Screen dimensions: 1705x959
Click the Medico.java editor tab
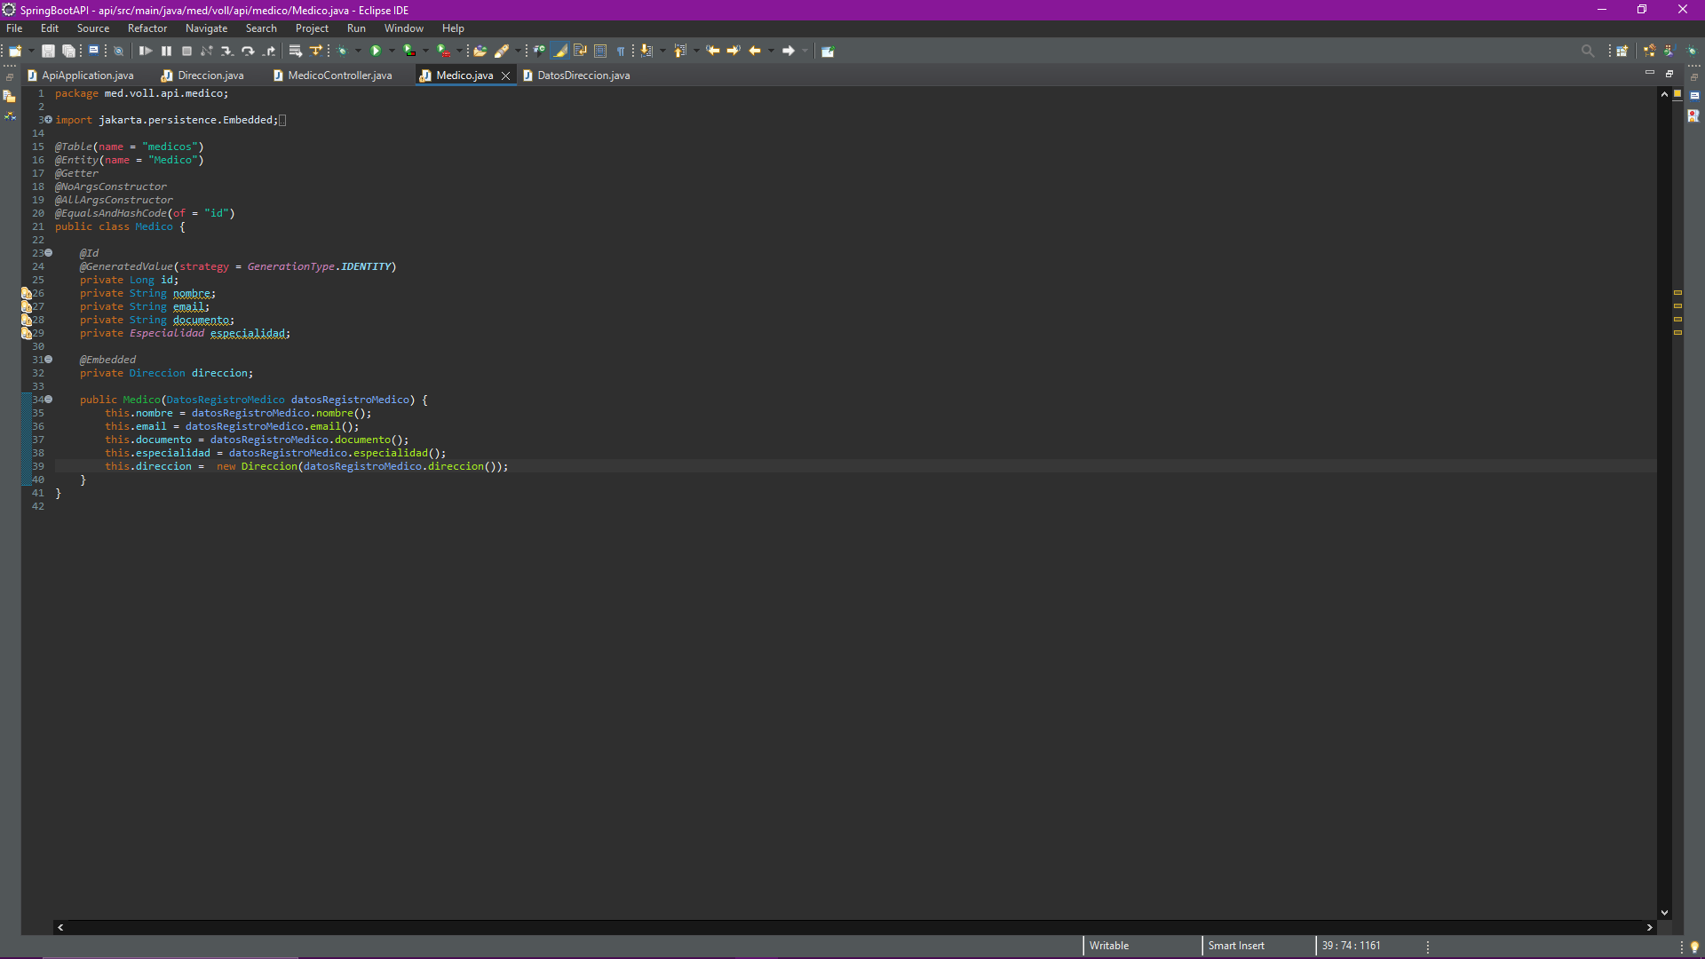click(464, 75)
